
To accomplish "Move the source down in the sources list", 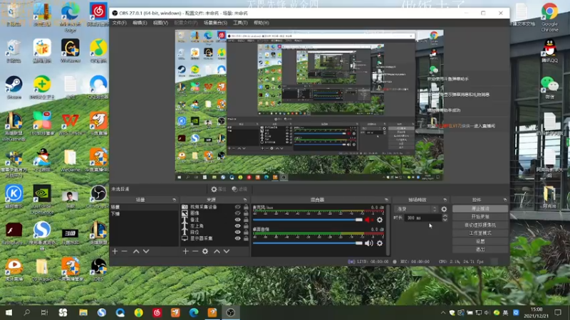I will click(x=227, y=251).
